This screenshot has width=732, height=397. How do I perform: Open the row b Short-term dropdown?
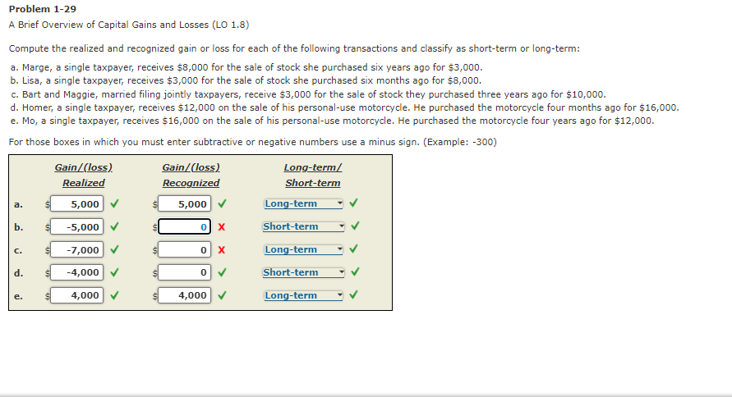pos(303,226)
